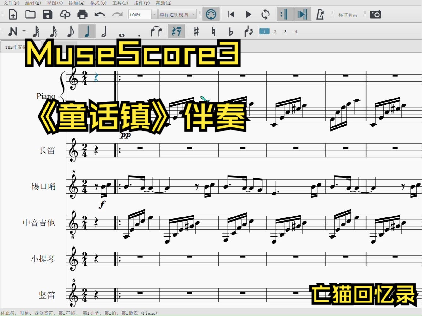Select 32nd note duration
The width and height of the screenshot is (422, 316).
click(53, 31)
